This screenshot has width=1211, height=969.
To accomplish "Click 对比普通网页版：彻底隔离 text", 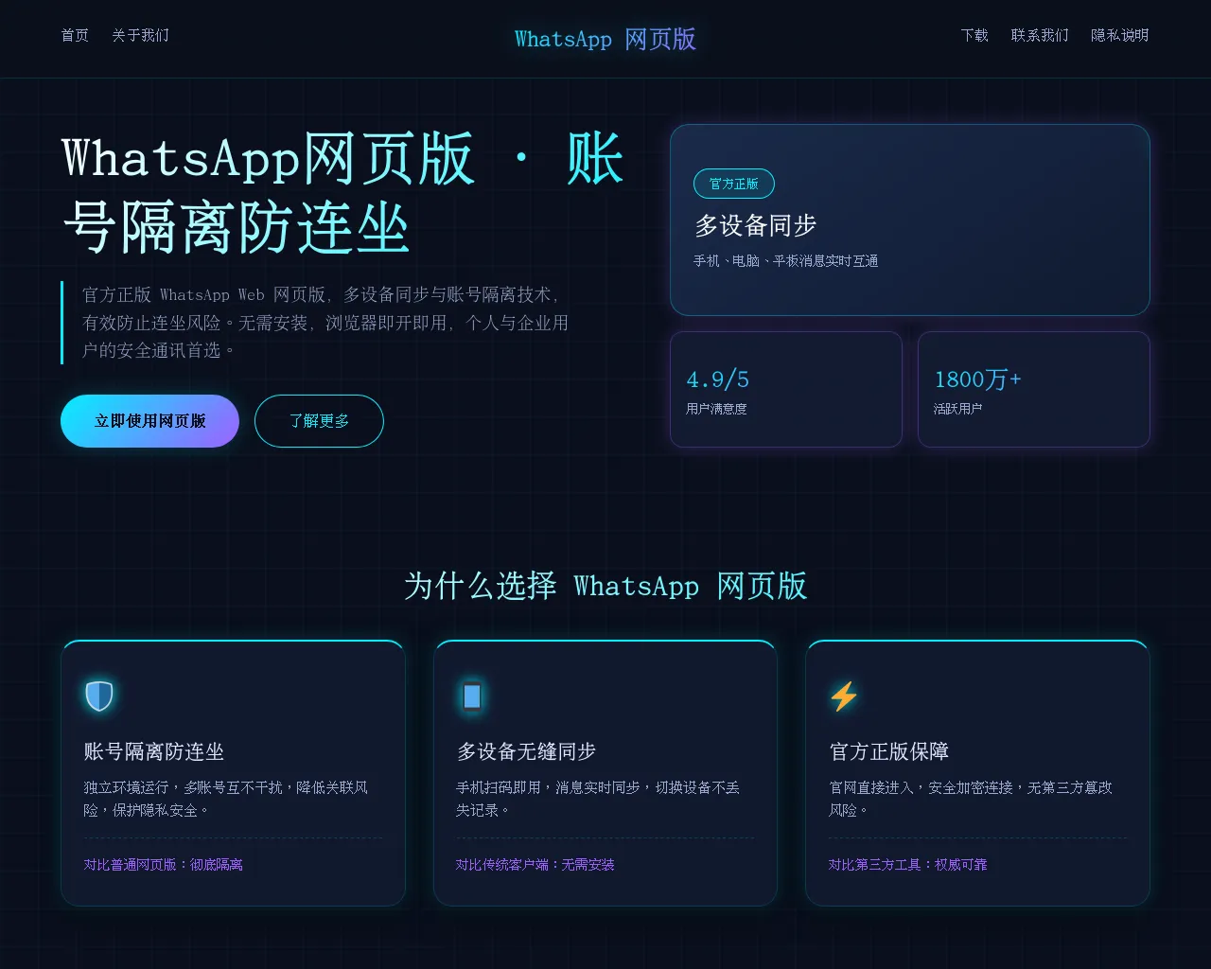I will pyautogui.click(x=163, y=865).
